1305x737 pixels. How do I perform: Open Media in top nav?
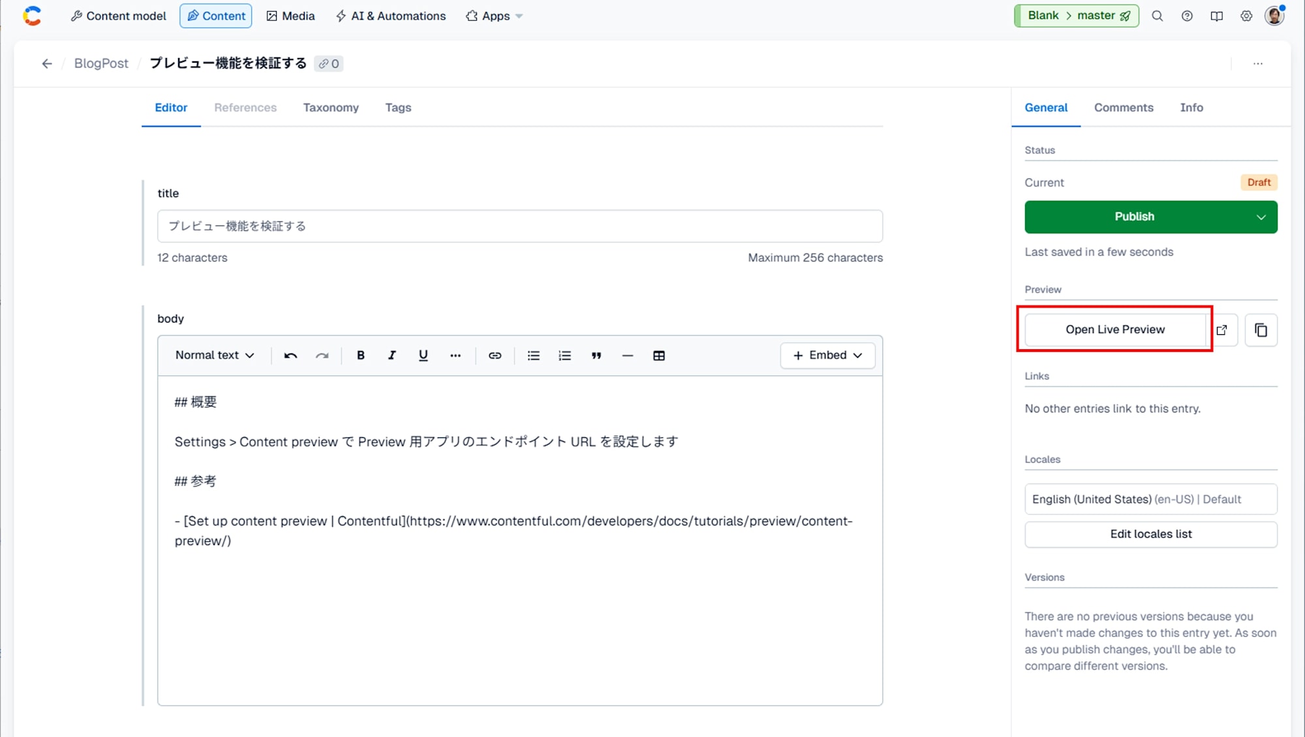[290, 16]
